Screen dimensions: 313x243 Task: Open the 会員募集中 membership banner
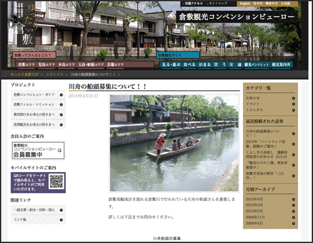[38, 150]
